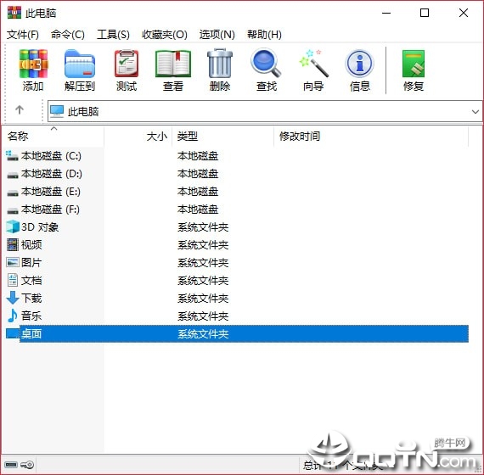Minimize the WinRAR window

tap(386, 13)
